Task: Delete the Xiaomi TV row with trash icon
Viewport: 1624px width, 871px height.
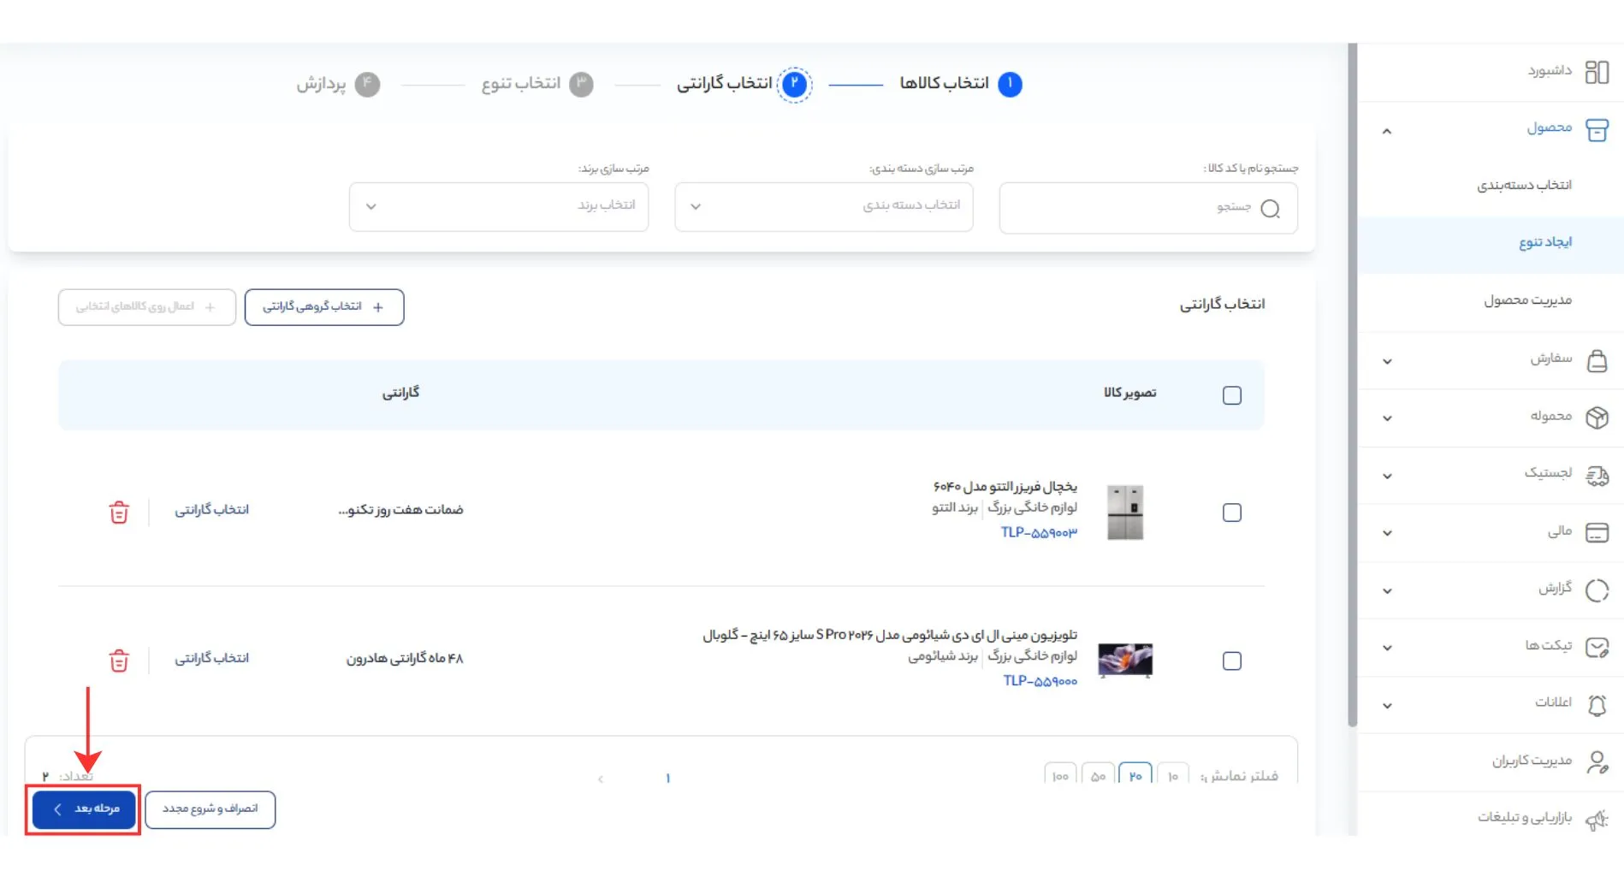Action: [119, 661]
